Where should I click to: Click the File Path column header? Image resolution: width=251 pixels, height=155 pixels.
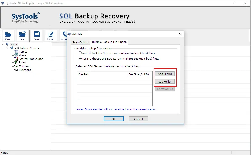(x=102, y=74)
